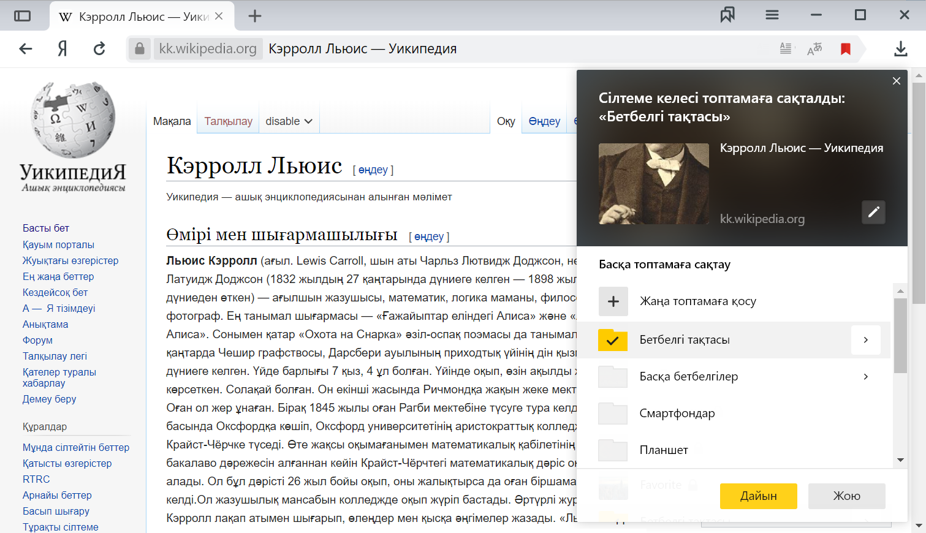
Task: Switch to the Мақала tab
Action: [x=172, y=121]
